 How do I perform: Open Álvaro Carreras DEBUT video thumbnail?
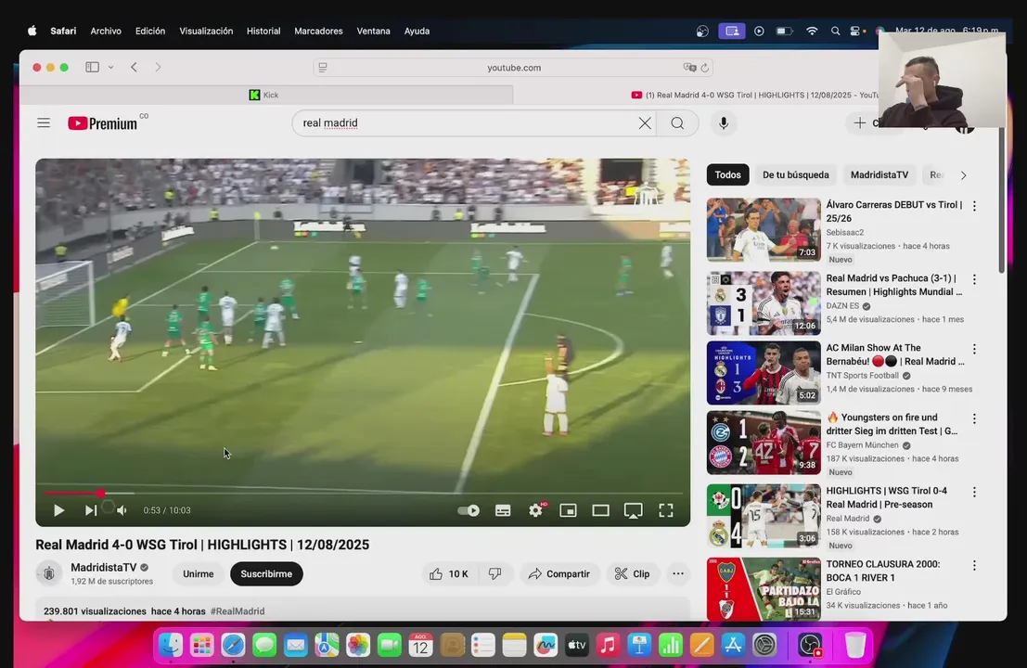pos(764,230)
